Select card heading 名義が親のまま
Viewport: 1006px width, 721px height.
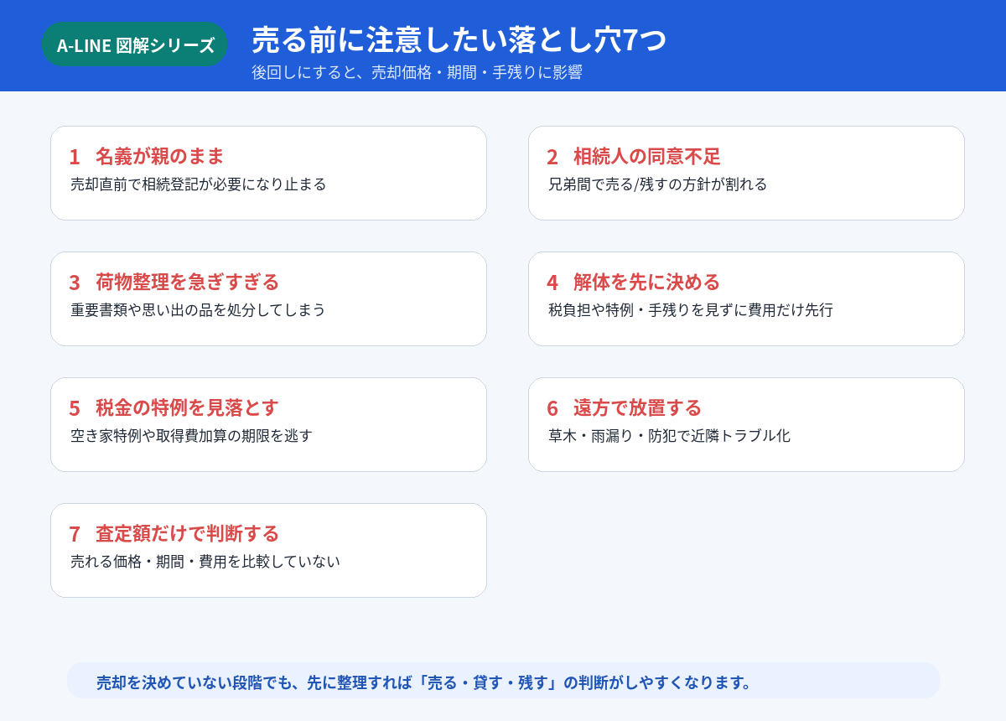click(x=160, y=156)
